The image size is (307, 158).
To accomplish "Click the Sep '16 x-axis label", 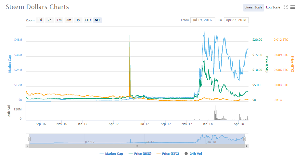I will (41, 124).
